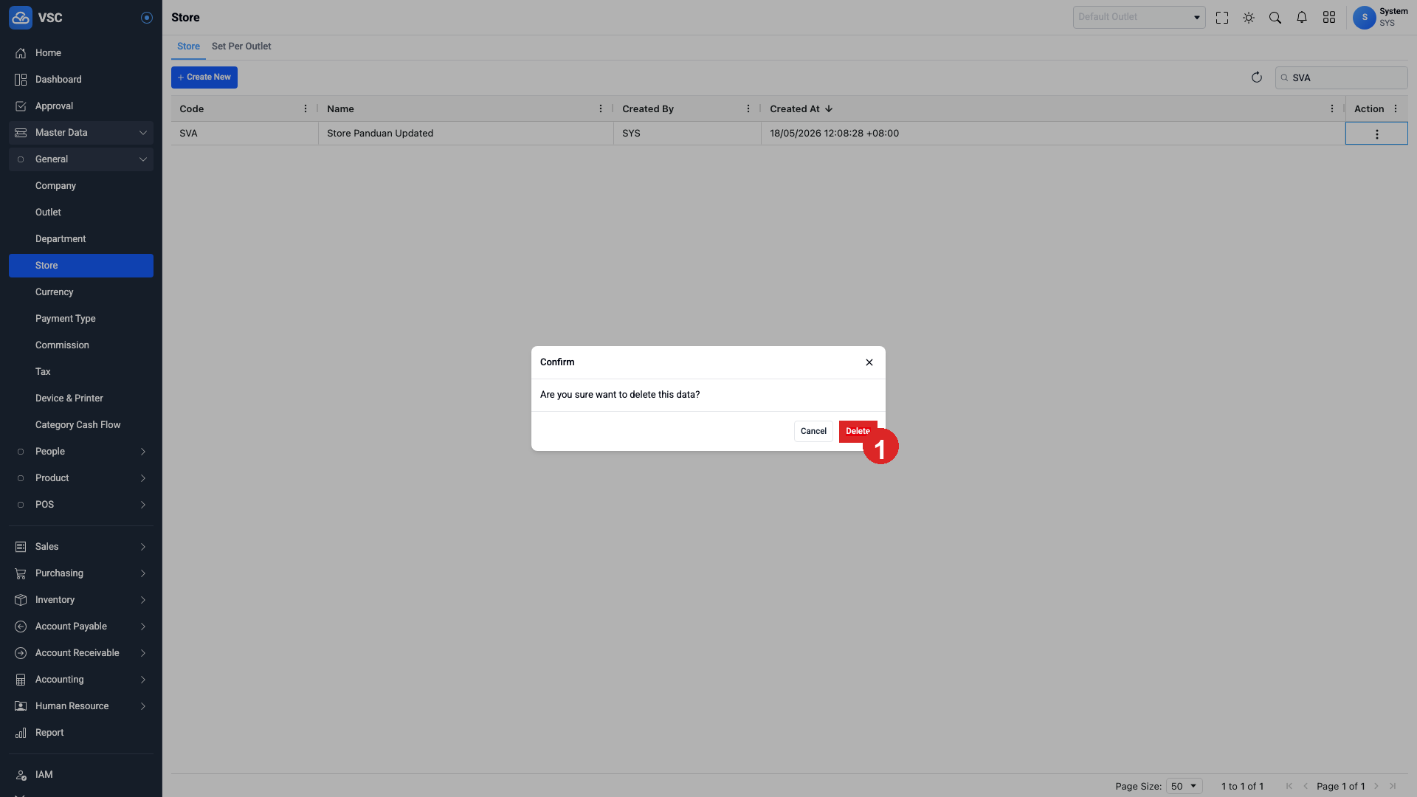The image size is (1417, 797).
Task: Close the Confirm dialog with X
Action: 869,362
